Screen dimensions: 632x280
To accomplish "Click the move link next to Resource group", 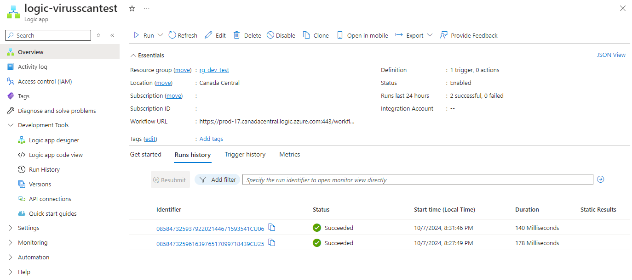I will coord(183,70).
